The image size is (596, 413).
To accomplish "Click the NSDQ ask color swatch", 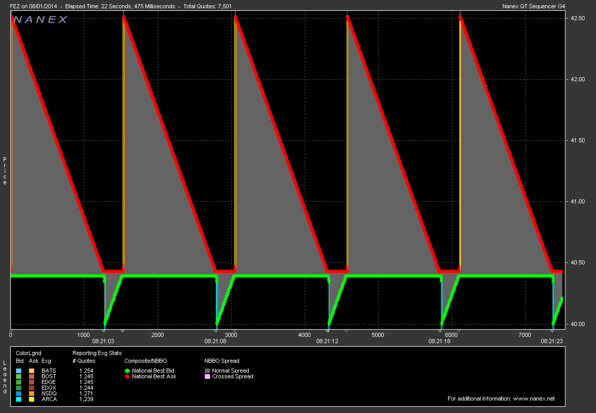I will pos(32,394).
